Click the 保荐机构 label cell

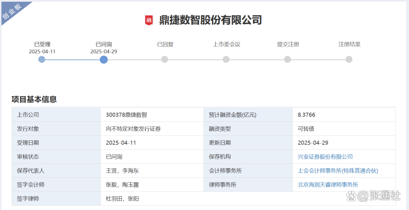248,157
